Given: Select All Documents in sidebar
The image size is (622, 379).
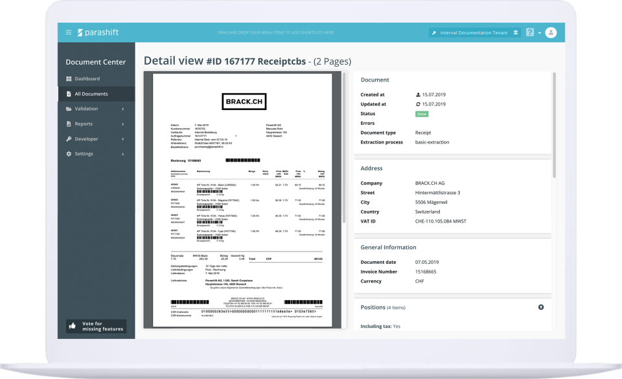Looking at the screenshot, I should tap(97, 94).
